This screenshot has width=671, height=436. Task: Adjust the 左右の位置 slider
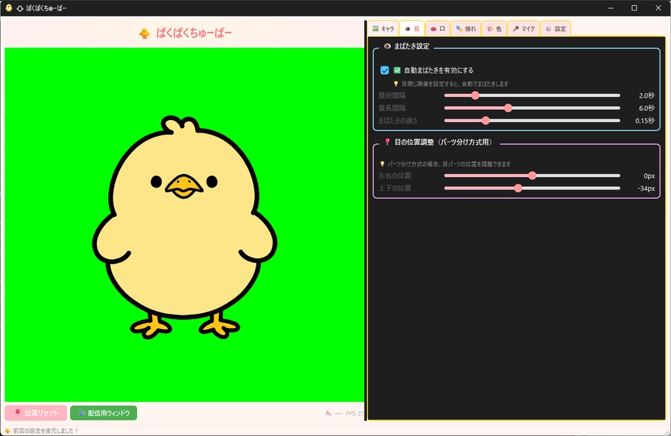[532, 176]
